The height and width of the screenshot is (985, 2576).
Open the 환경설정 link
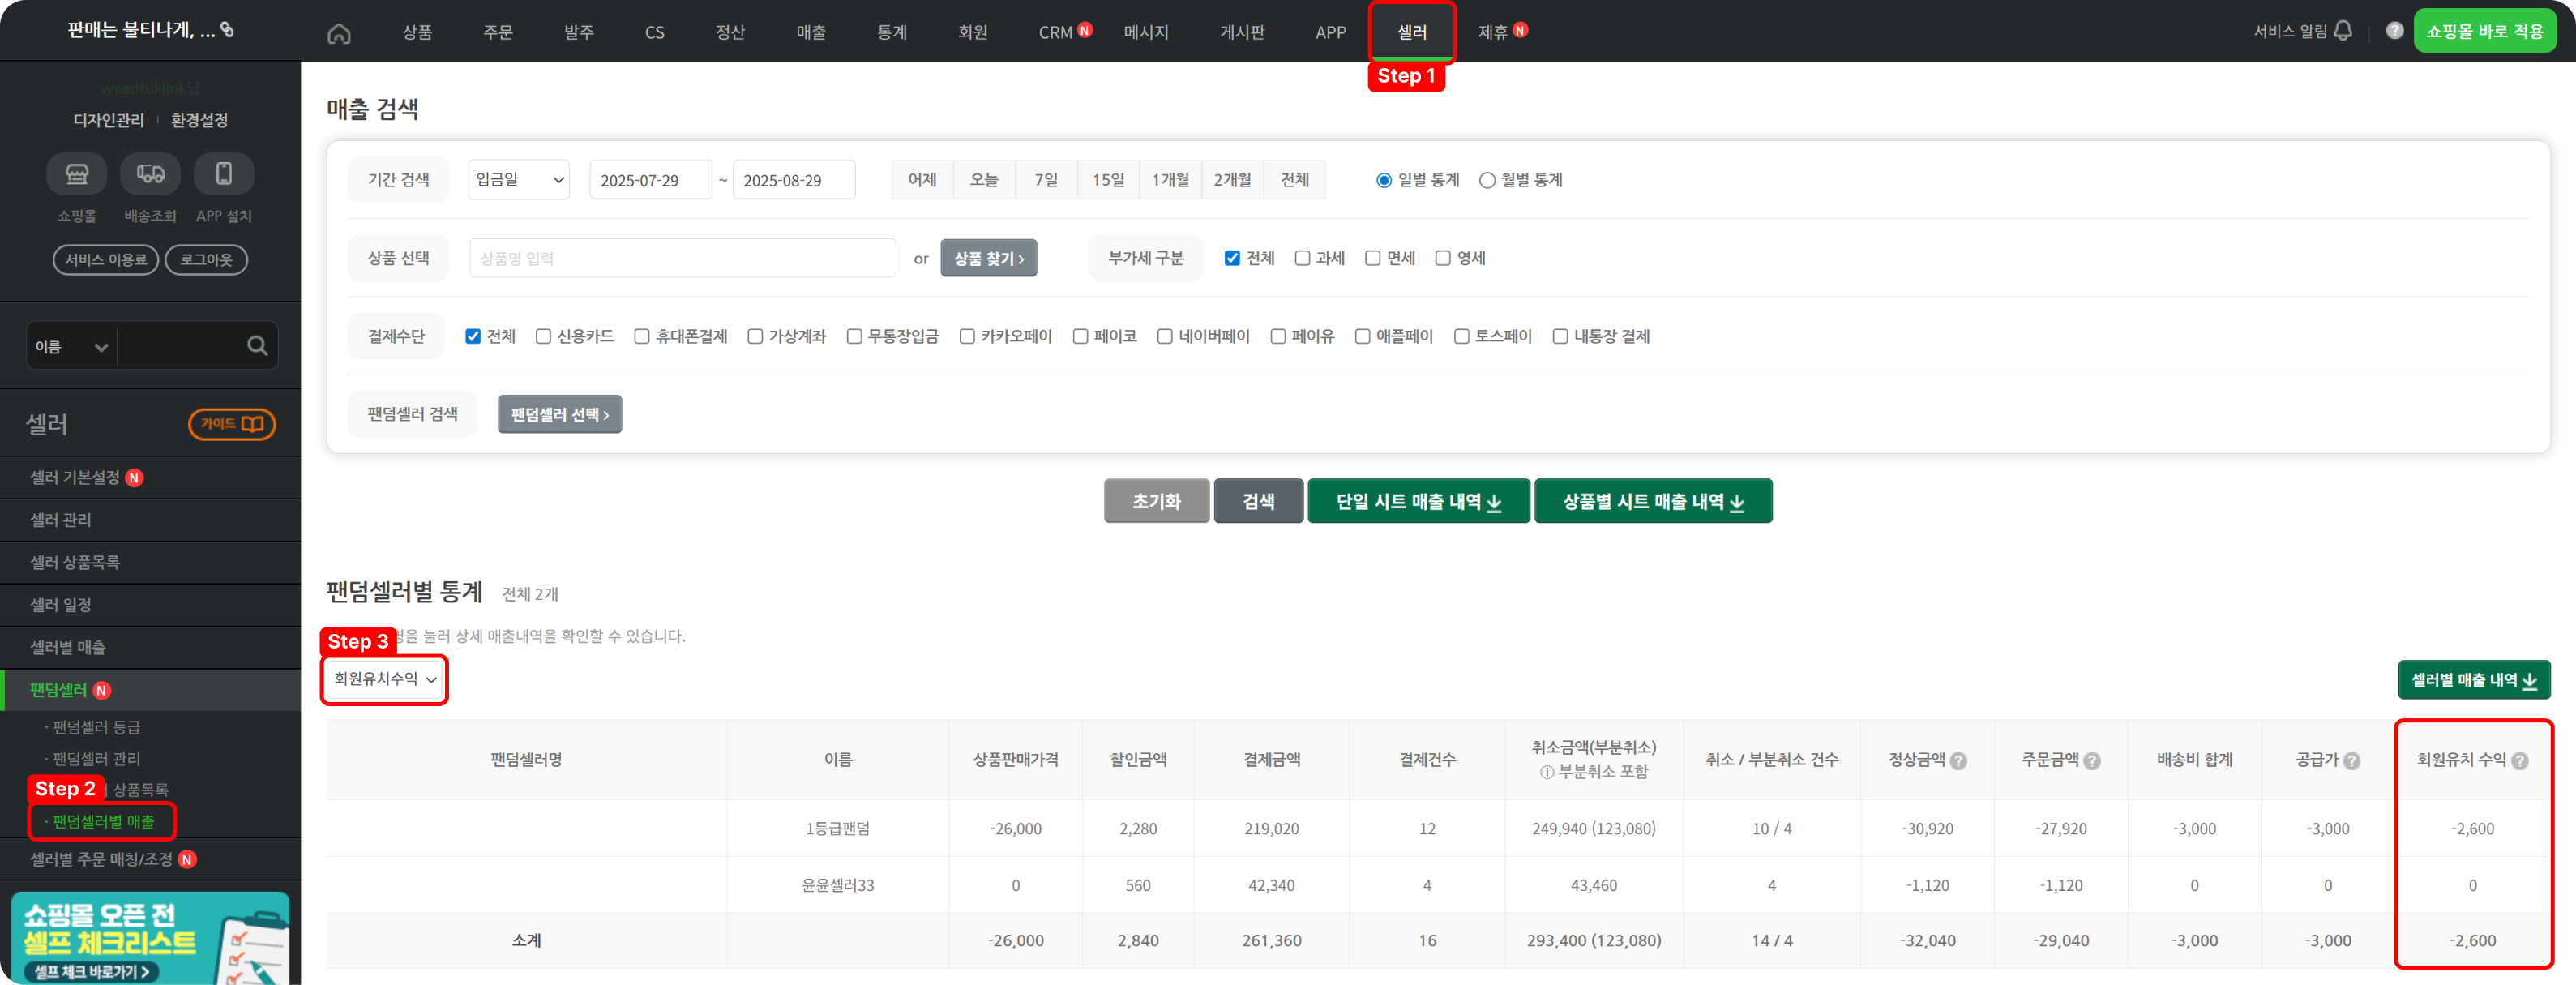[x=199, y=120]
